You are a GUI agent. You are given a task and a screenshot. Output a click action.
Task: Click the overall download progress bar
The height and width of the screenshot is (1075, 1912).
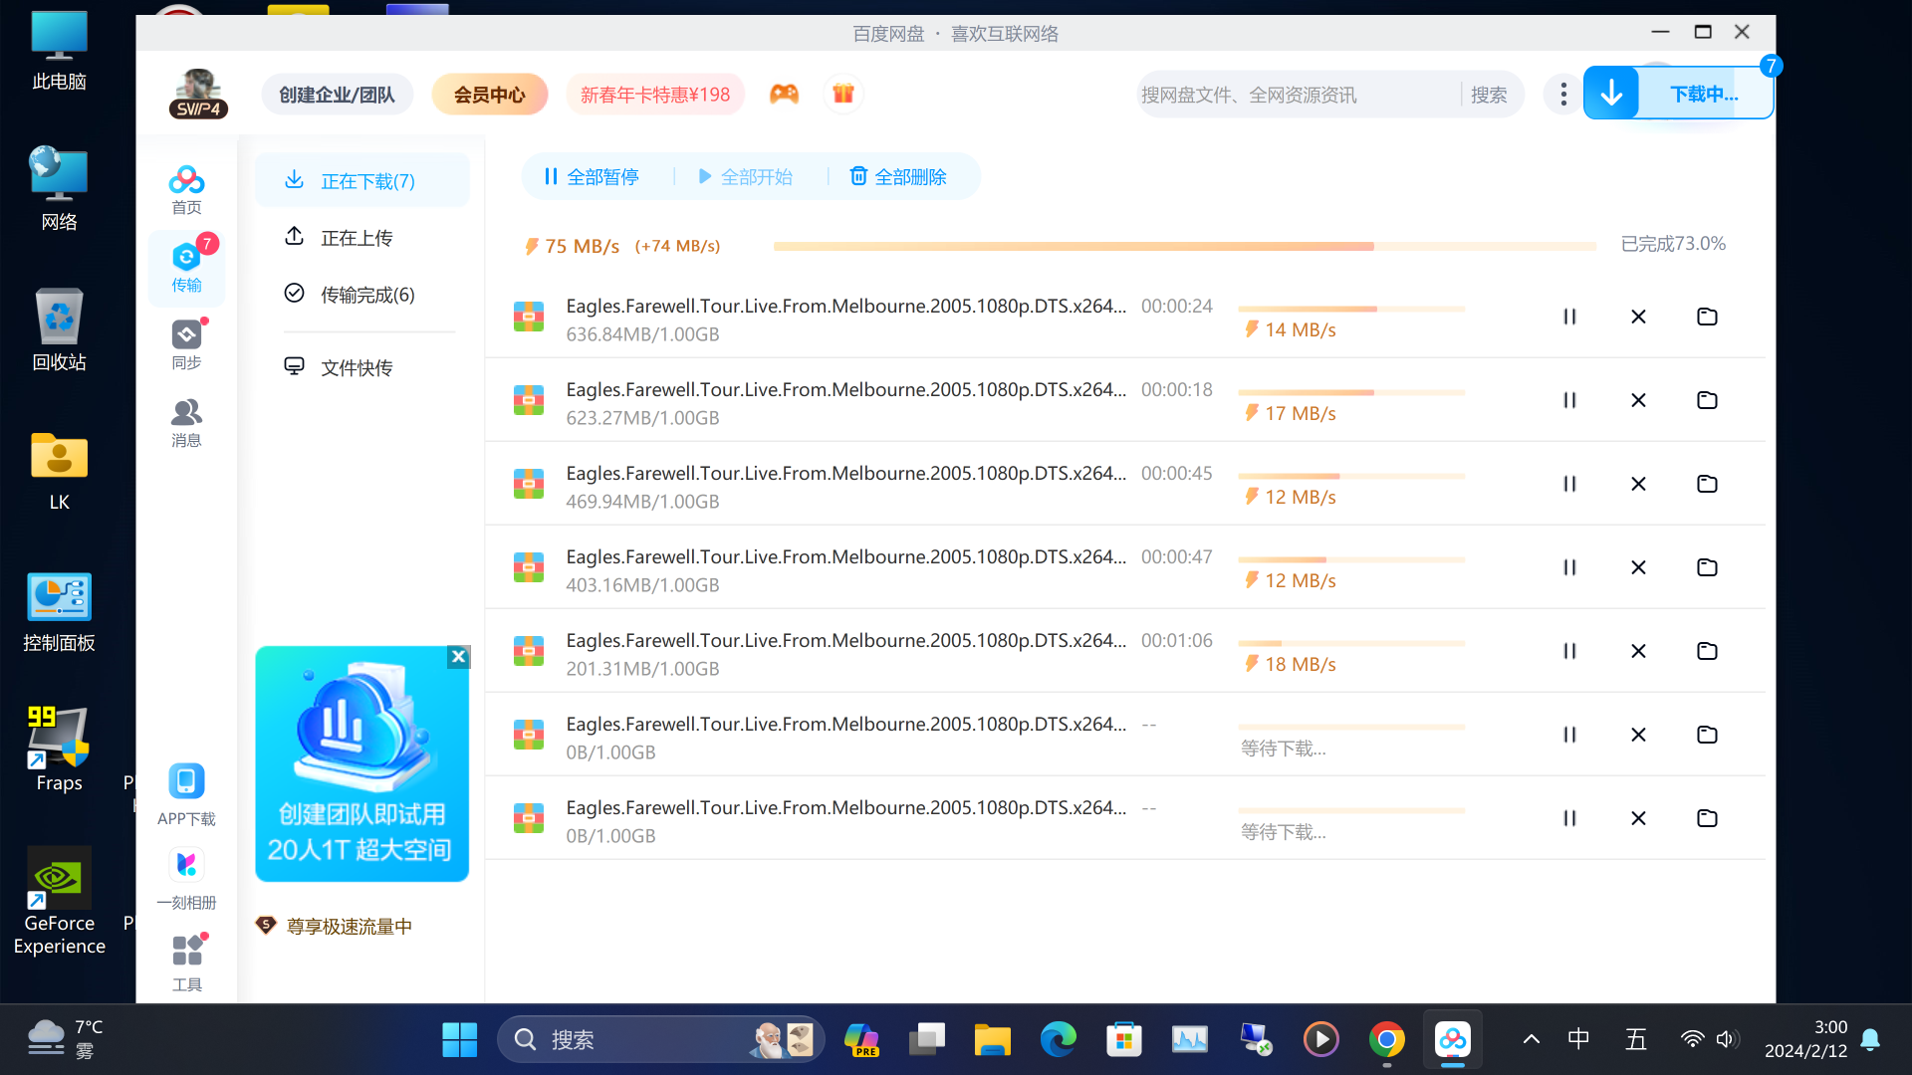pyautogui.click(x=1183, y=245)
